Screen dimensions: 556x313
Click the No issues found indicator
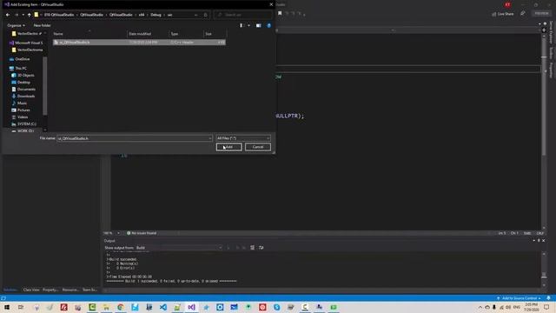[x=142, y=233]
